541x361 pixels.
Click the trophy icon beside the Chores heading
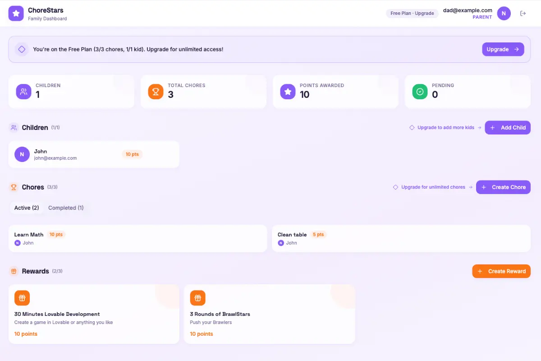(x=14, y=187)
